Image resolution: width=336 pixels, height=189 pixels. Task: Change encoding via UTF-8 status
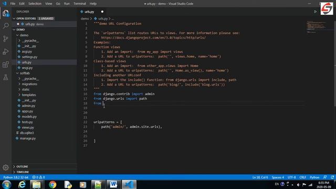(292, 177)
